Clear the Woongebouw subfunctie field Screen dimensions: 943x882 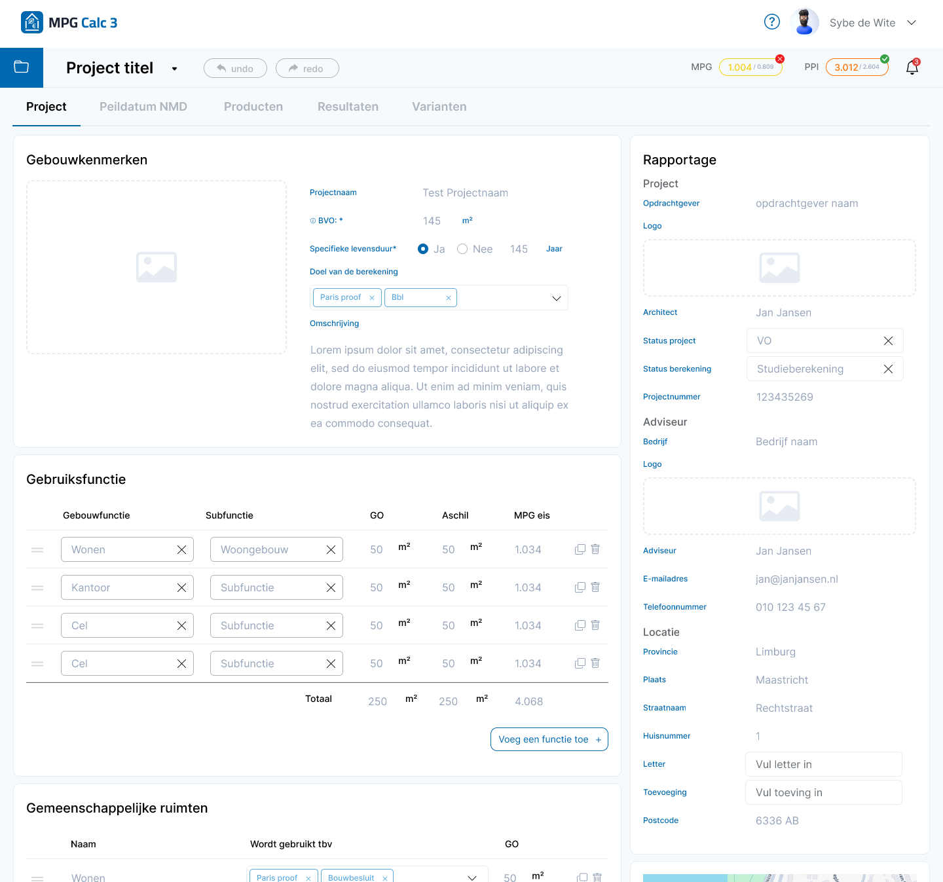coord(331,550)
